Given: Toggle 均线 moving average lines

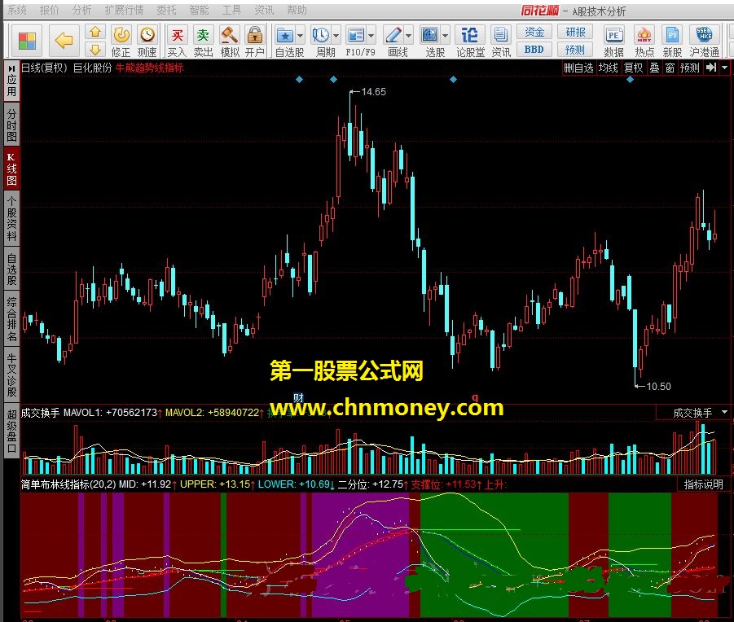Looking at the screenshot, I should pyautogui.click(x=609, y=68).
